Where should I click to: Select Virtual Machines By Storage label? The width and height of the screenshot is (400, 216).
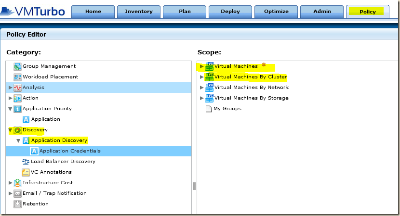pyautogui.click(x=252, y=98)
